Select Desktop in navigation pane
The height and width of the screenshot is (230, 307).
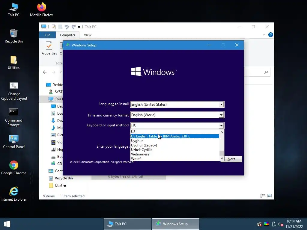(55, 85)
